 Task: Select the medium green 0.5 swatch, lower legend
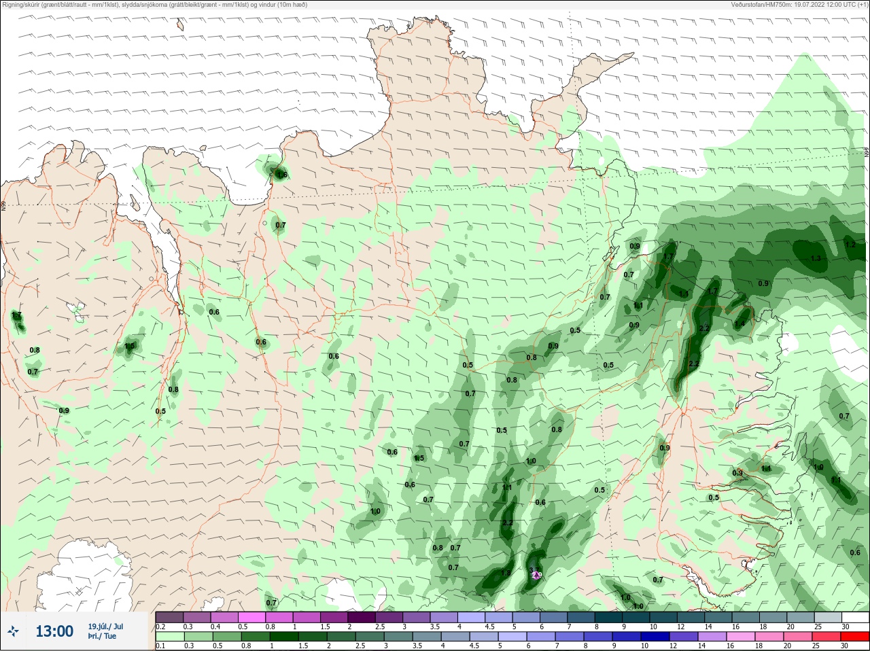(x=227, y=637)
